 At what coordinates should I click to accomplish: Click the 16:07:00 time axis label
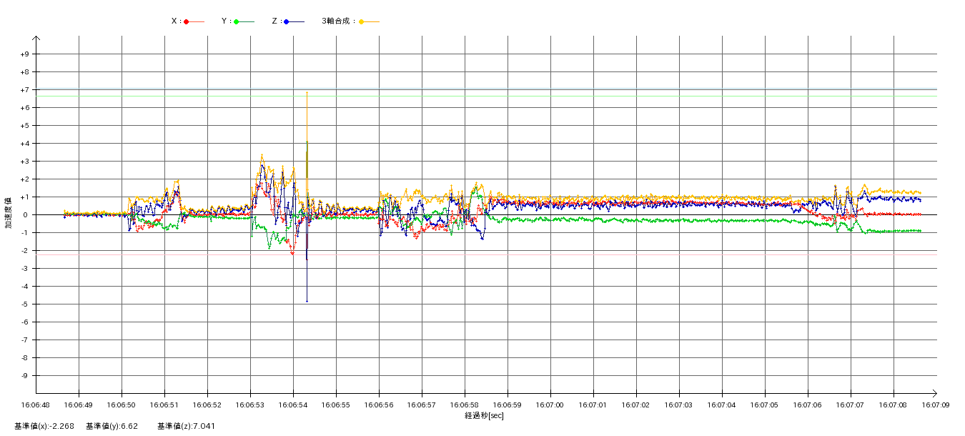click(550, 405)
